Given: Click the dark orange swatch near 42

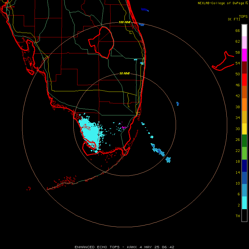Looking at the screenshot, I should 244,92.
